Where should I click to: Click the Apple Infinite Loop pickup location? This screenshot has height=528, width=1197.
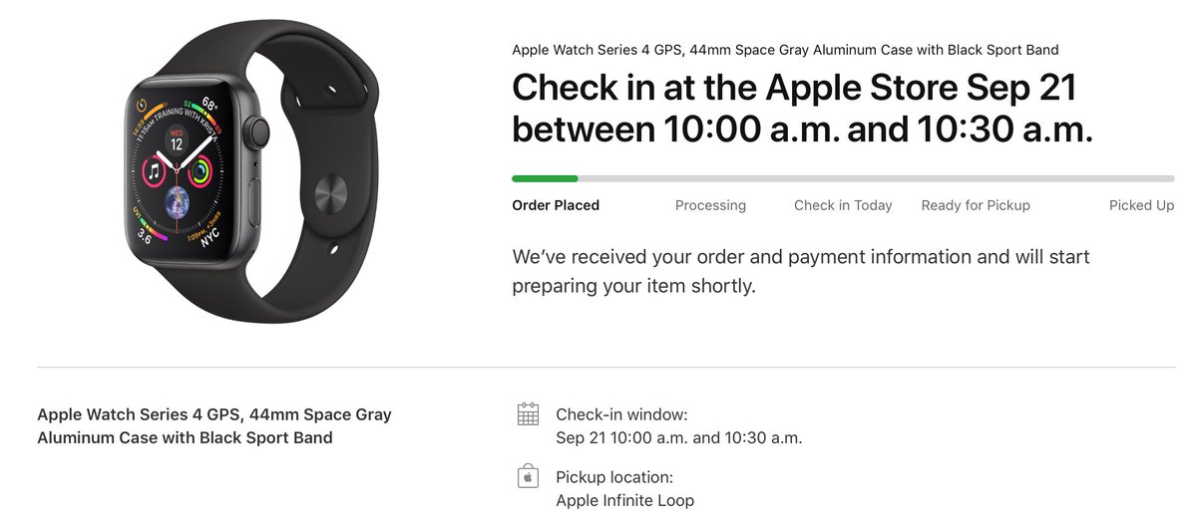(x=624, y=500)
